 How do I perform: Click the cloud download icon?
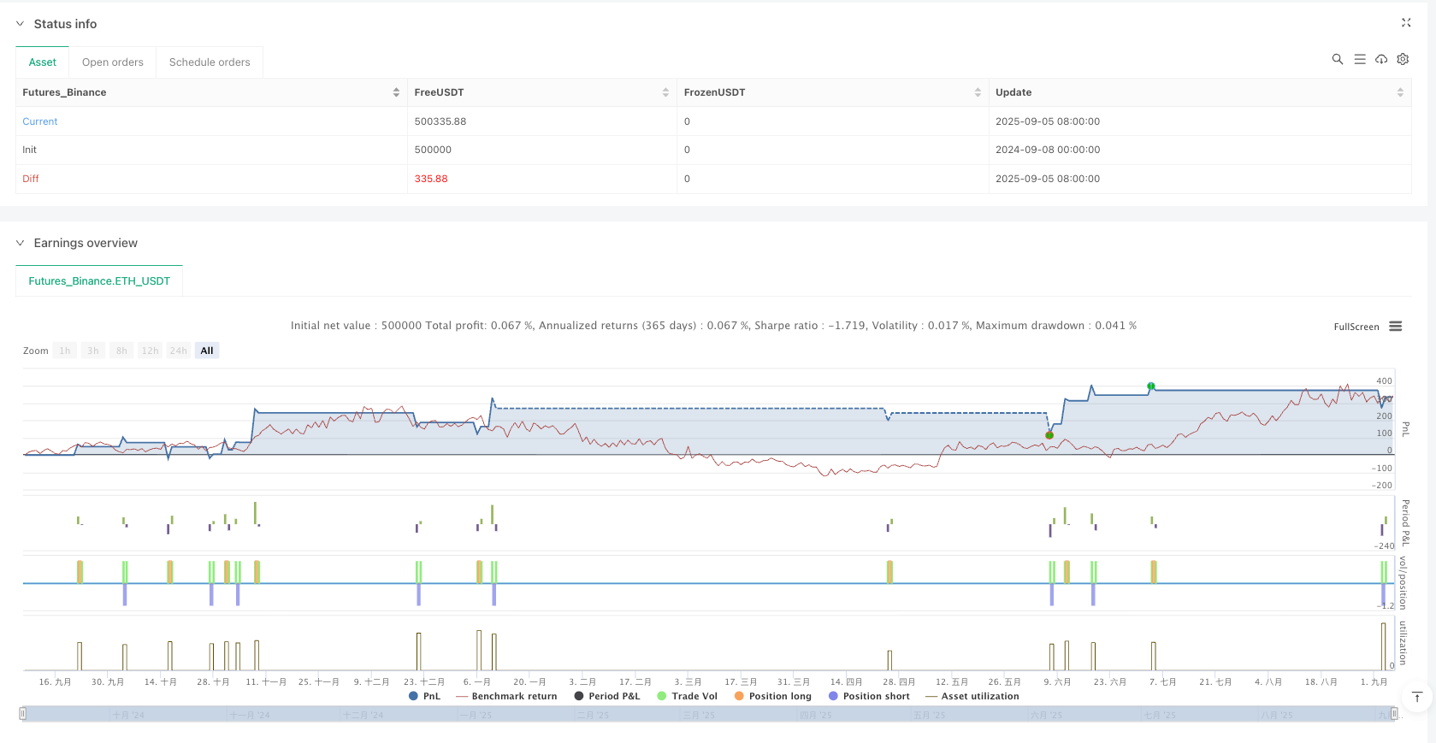[x=1381, y=59]
